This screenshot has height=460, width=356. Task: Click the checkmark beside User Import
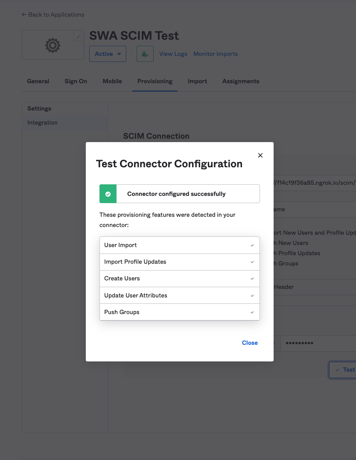point(252,245)
